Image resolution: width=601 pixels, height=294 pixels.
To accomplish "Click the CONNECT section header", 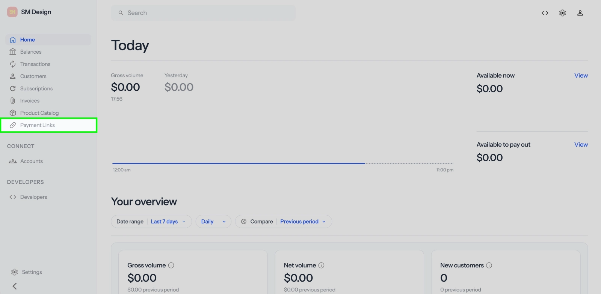I will click(x=21, y=146).
